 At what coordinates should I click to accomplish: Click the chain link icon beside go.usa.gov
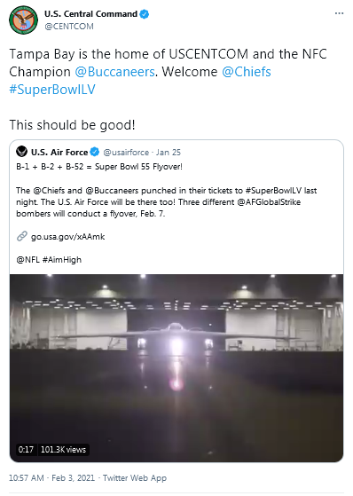(x=22, y=236)
